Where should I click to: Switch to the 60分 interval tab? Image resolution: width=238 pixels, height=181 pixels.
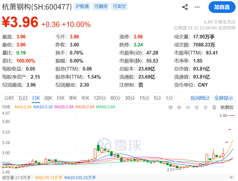coord(115,98)
